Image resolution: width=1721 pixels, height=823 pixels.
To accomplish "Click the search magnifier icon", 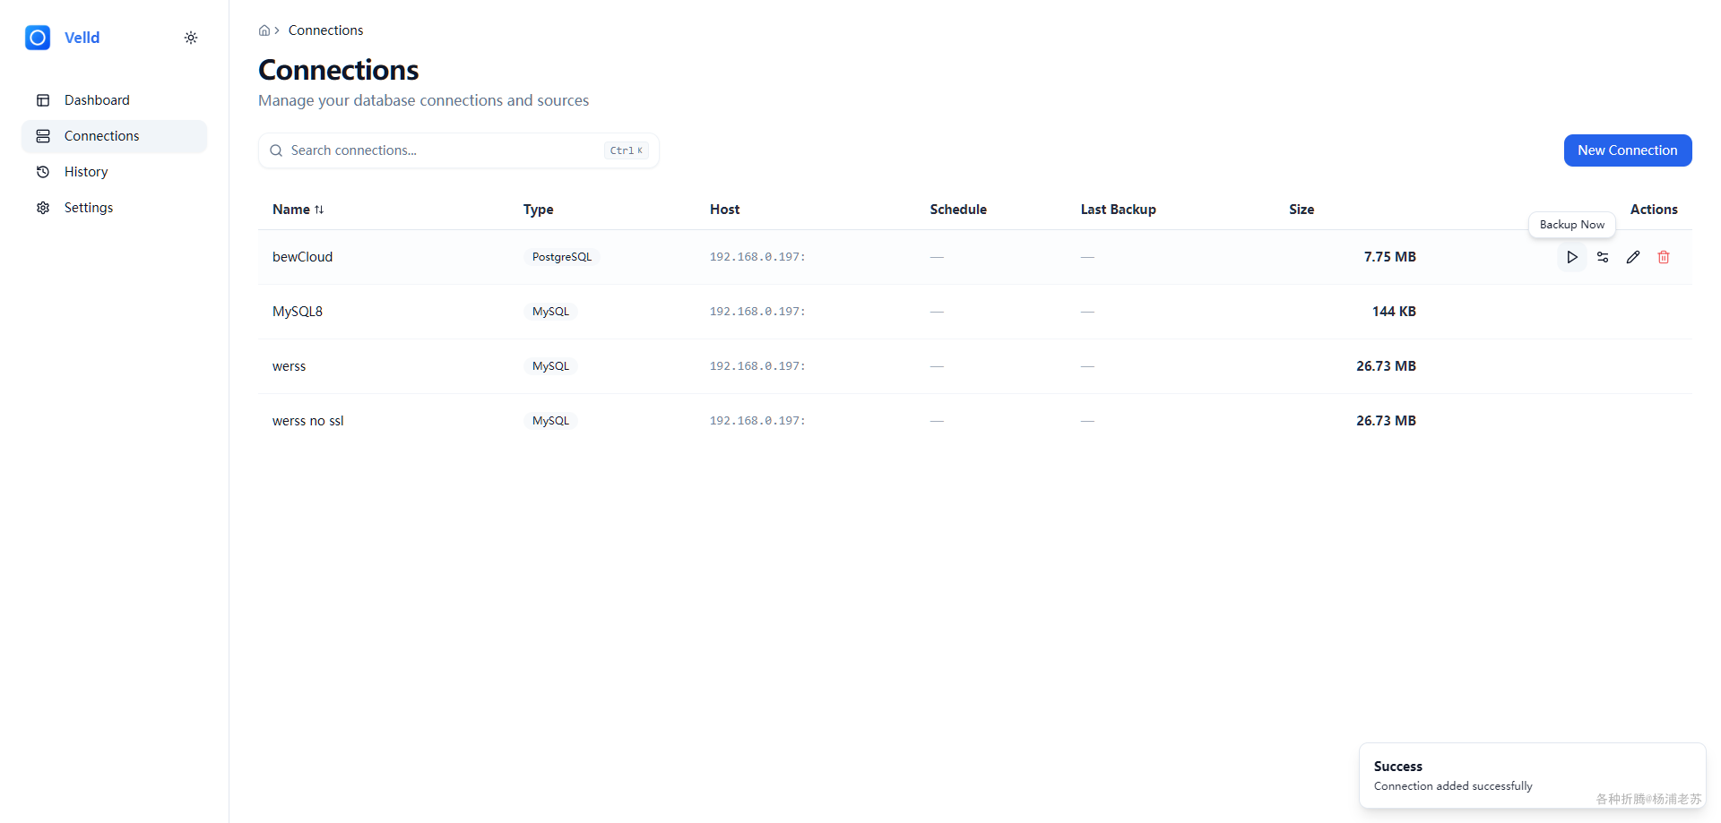I will 276,150.
